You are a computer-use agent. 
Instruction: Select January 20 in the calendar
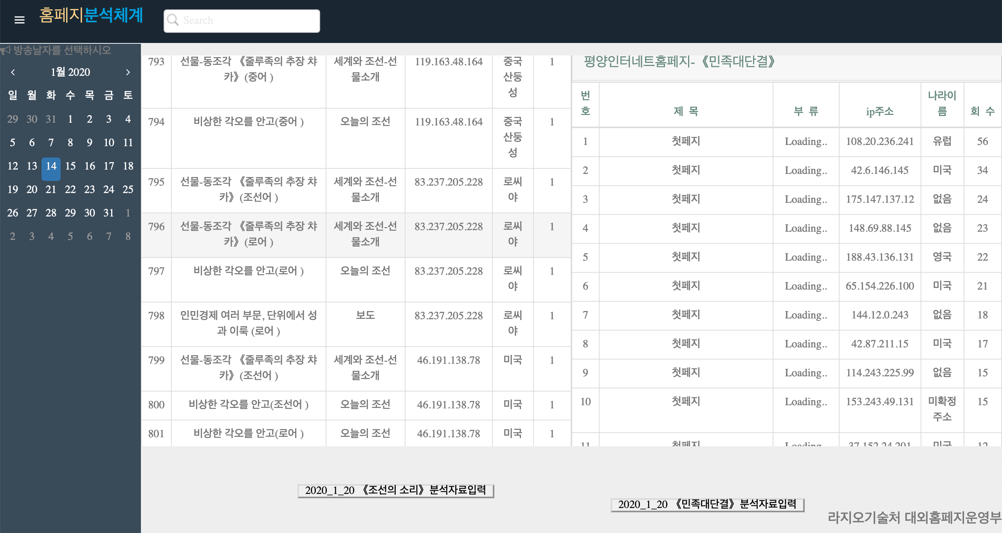pyautogui.click(x=32, y=190)
